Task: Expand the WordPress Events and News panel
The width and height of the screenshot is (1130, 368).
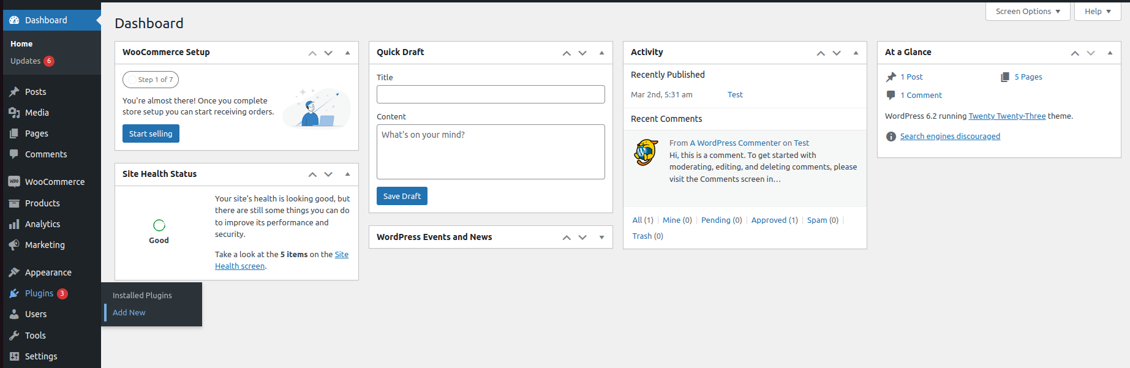Action: click(601, 238)
